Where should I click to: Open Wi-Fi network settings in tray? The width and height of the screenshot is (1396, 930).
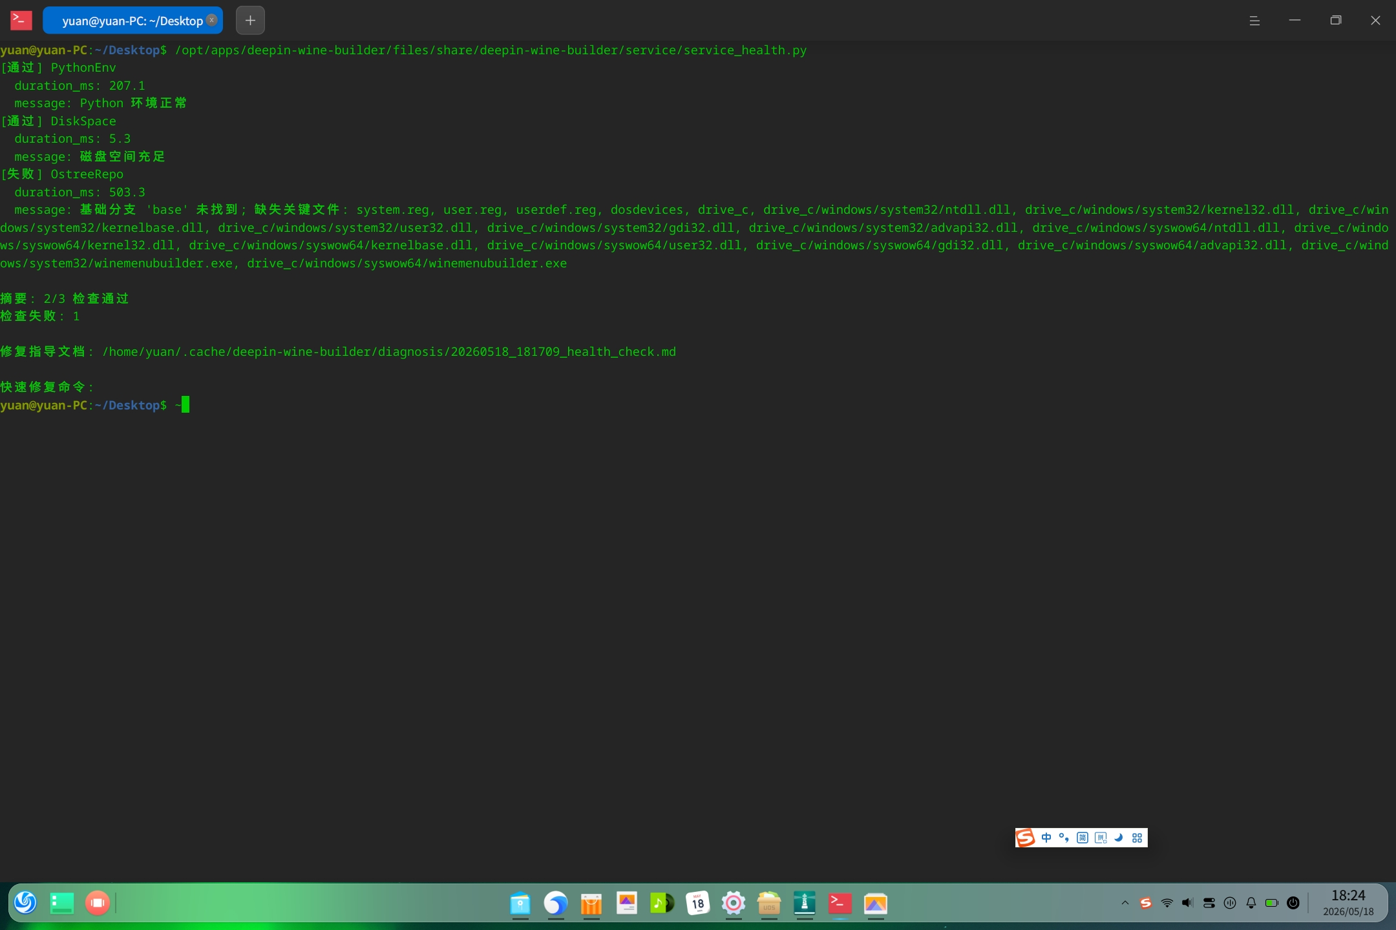coord(1167,903)
